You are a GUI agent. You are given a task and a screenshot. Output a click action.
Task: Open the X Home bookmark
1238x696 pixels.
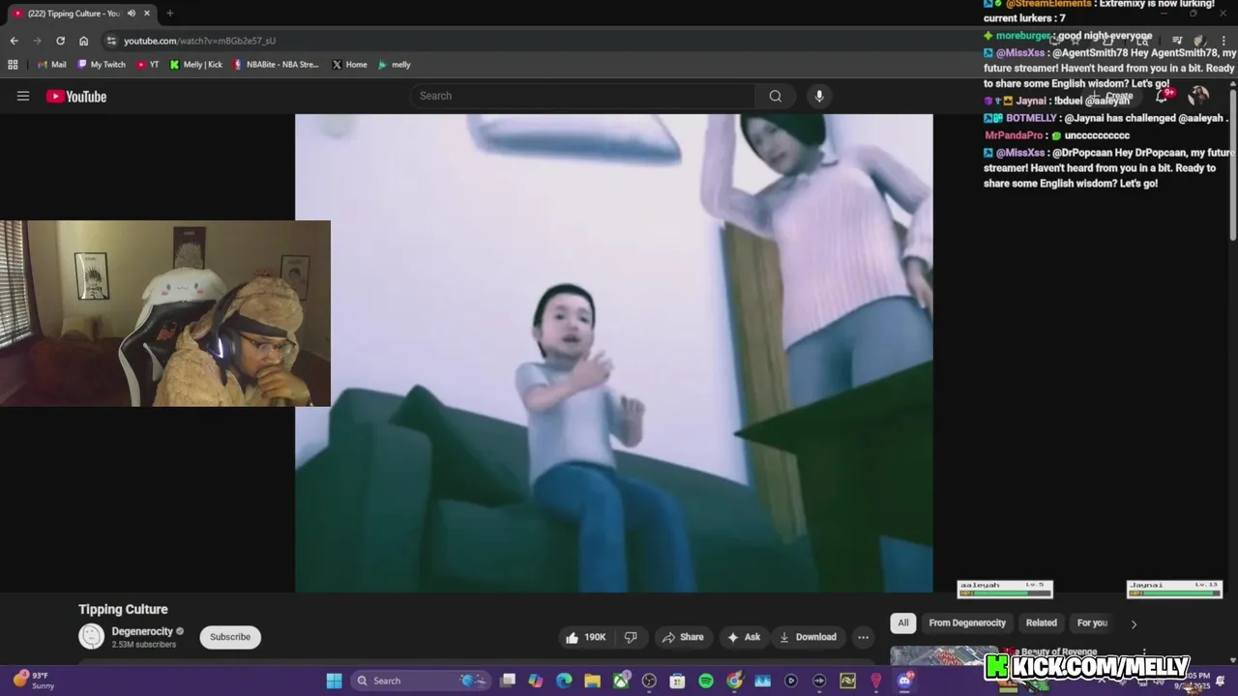pyautogui.click(x=349, y=65)
